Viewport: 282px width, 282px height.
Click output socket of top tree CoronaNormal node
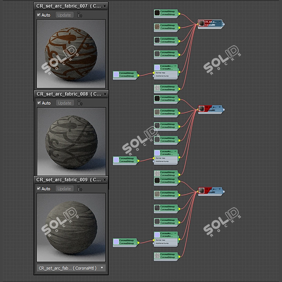[179, 72]
